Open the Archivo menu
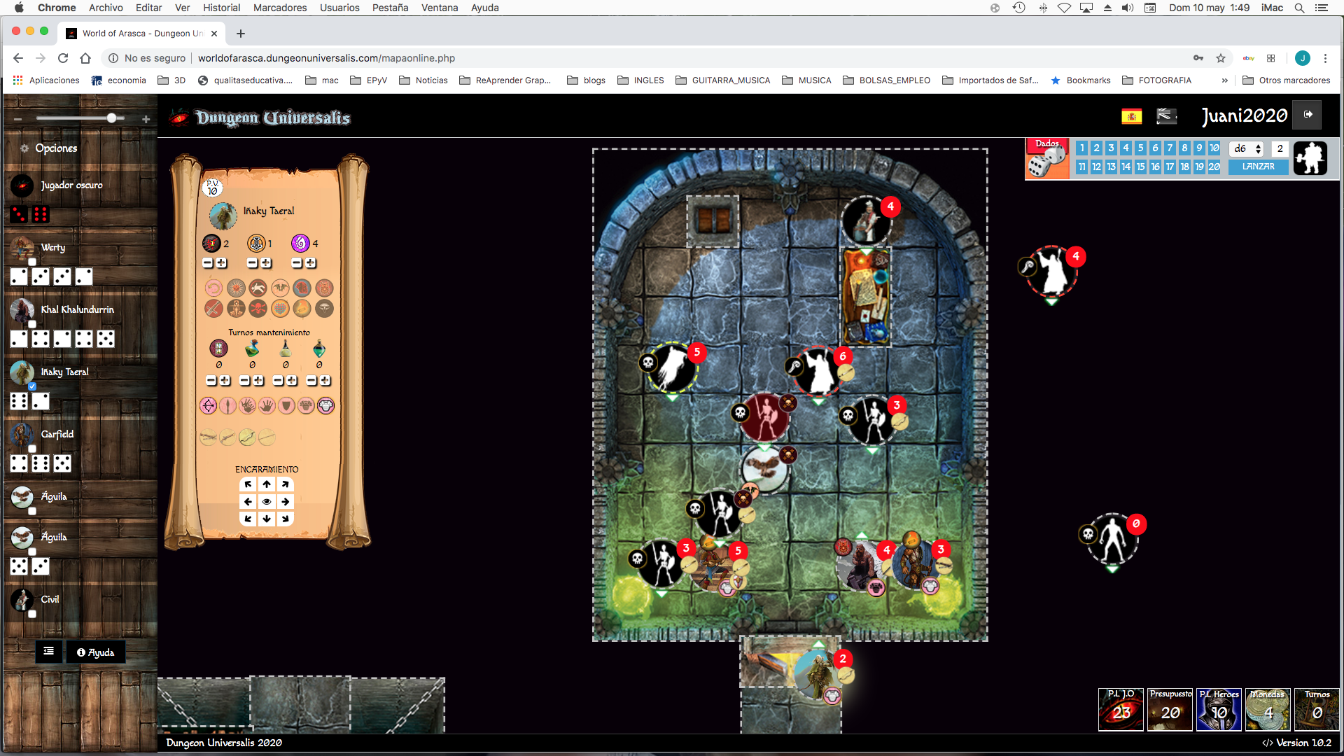Viewport: 1344px width, 756px height. pos(106,8)
